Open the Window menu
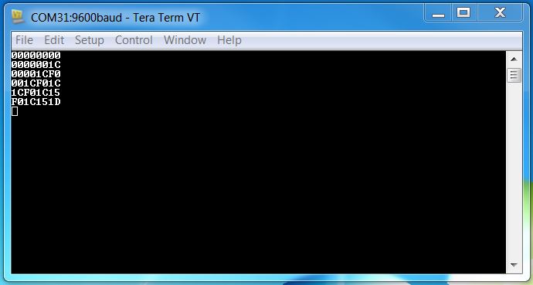This screenshot has width=533, height=285. (185, 40)
